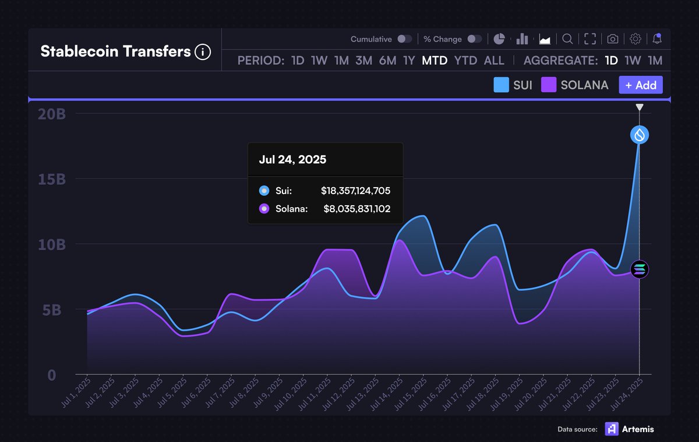Screen dimensions: 699x442
Task: Expand chart to fullscreen
Action: tap(590, 39)
